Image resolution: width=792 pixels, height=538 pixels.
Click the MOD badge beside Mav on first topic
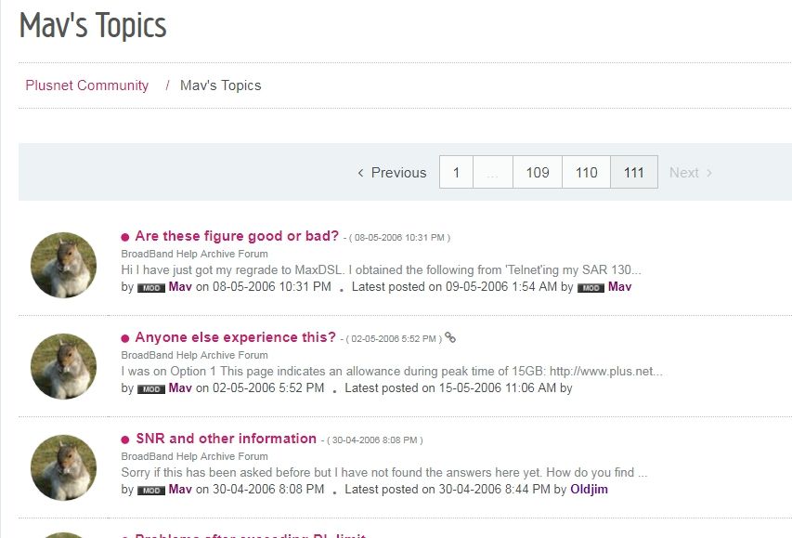tap(151, 287)
